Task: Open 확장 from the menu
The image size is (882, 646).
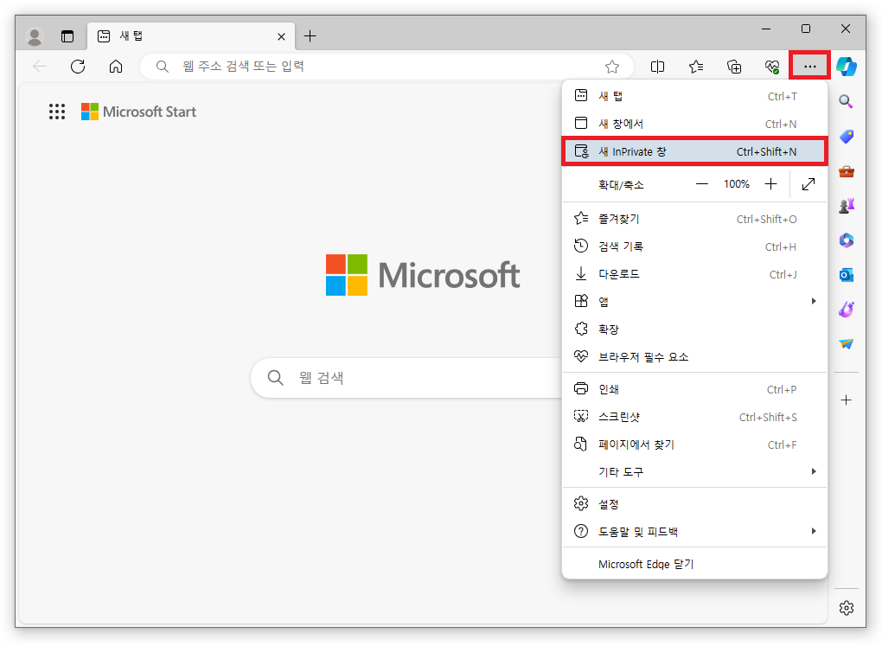Action: (694, 329)
